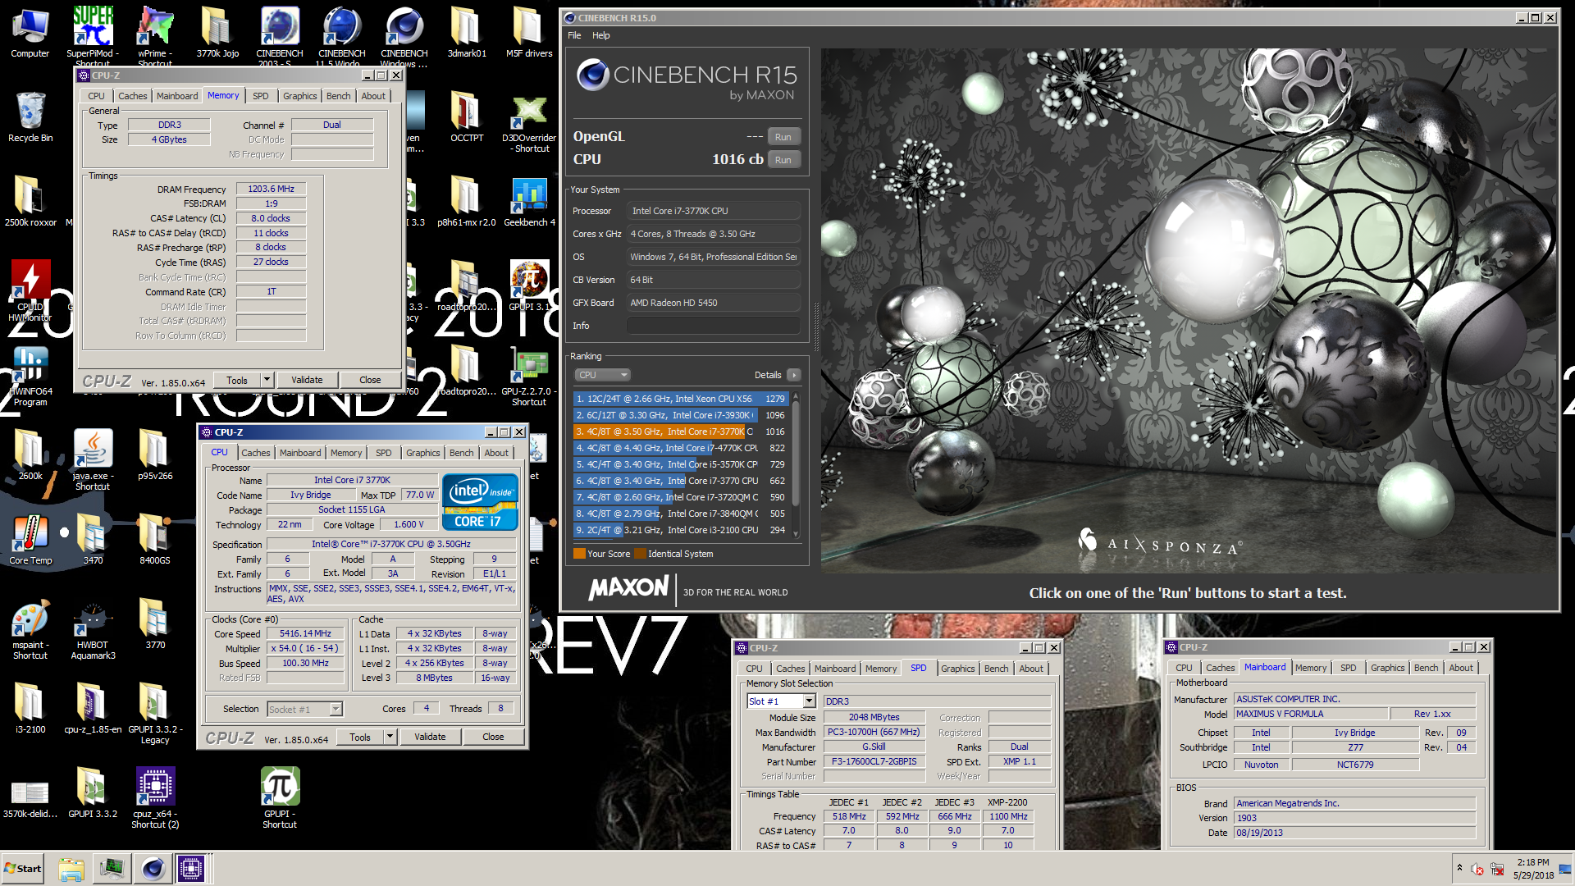1575x886 pixels.
Task: Open Mainboard tab in middle CPU-Z window
Action: coord(300,453)
